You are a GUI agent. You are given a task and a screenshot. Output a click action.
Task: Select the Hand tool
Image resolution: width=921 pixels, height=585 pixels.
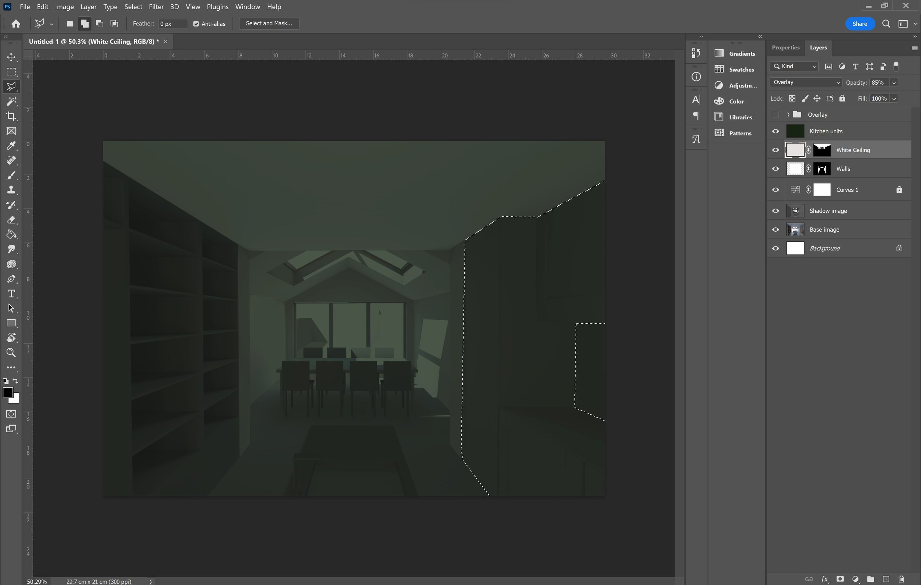(11, 338)
